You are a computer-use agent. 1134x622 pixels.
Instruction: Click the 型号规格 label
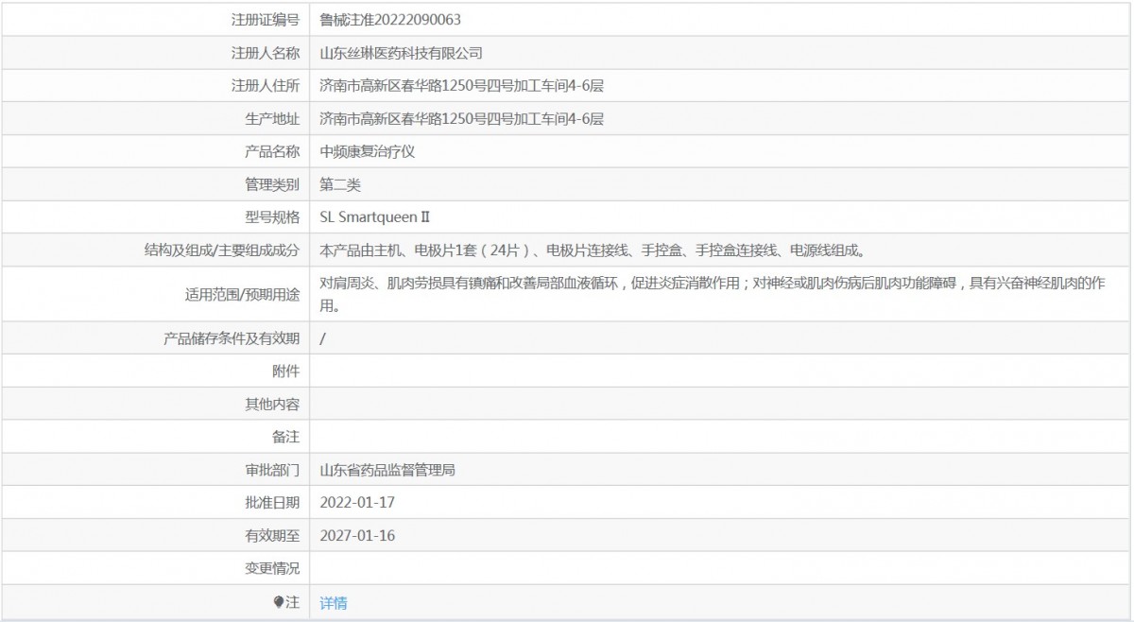[x=272, y=217]
